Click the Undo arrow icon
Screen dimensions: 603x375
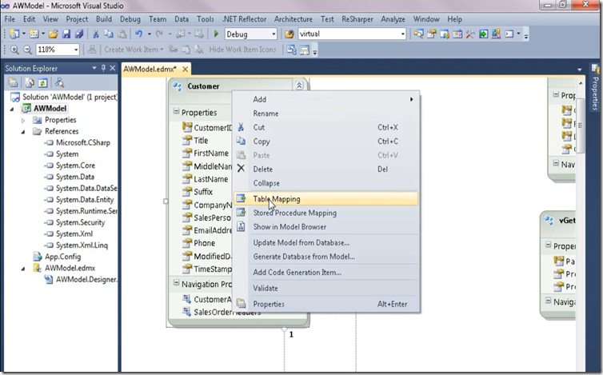(138, 34)
